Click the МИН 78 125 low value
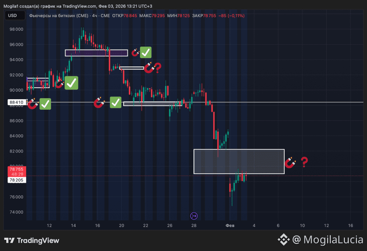367x251 pixels. (178, 15)
